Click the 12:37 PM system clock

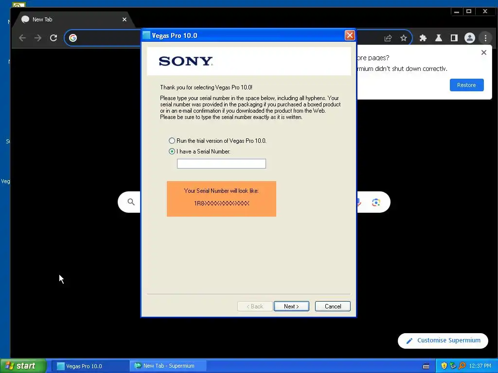point(480,366)
